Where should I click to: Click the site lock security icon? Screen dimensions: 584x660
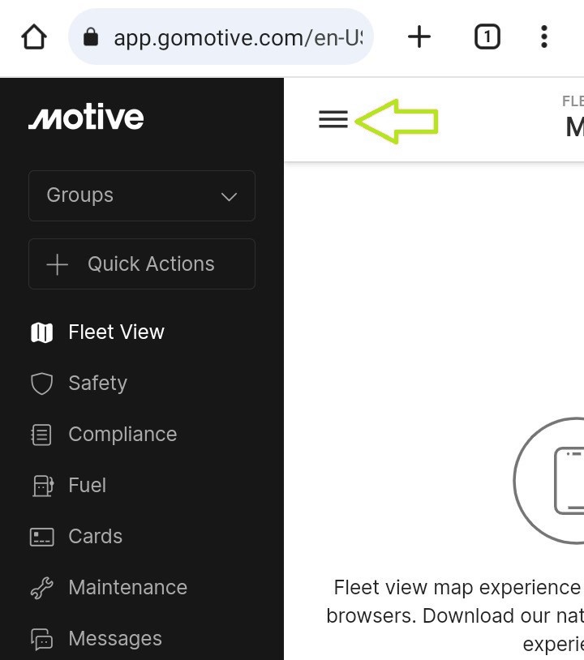pyautogui.click(x=91, y=37)
